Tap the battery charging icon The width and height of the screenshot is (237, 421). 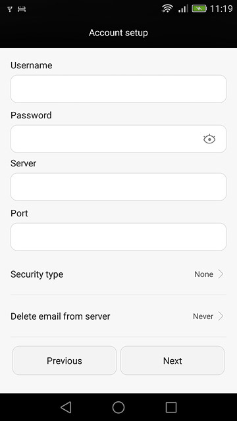tap(199, 9)
